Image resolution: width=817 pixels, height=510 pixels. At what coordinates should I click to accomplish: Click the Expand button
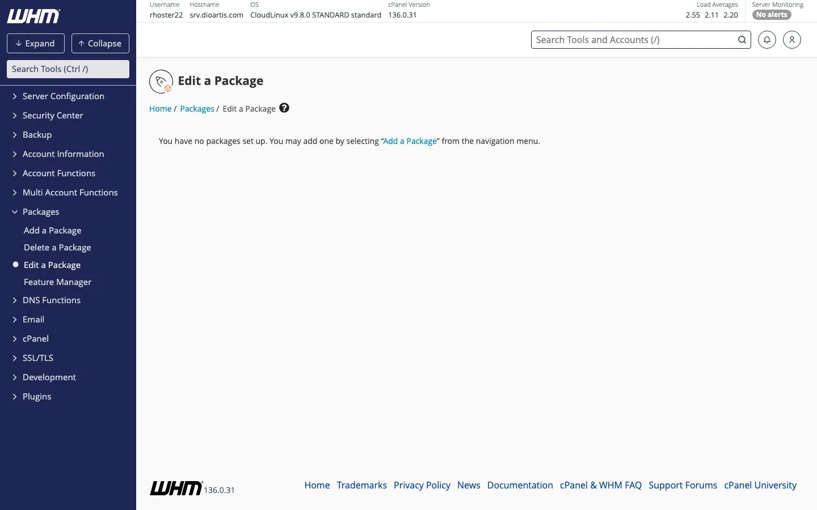coord(36,43)
